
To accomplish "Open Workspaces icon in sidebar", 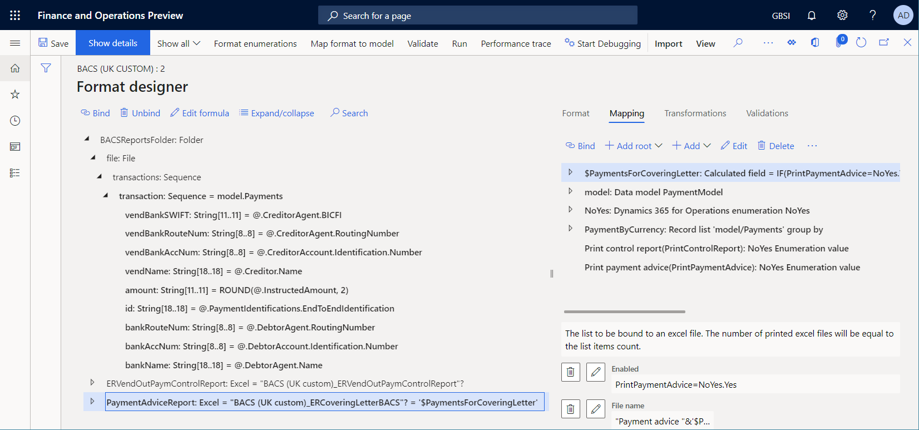I will pyautogui.click(x=15, y=147).
